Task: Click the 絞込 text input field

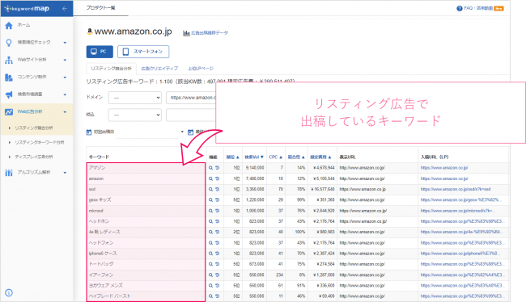Action: (x=191, y=115)
